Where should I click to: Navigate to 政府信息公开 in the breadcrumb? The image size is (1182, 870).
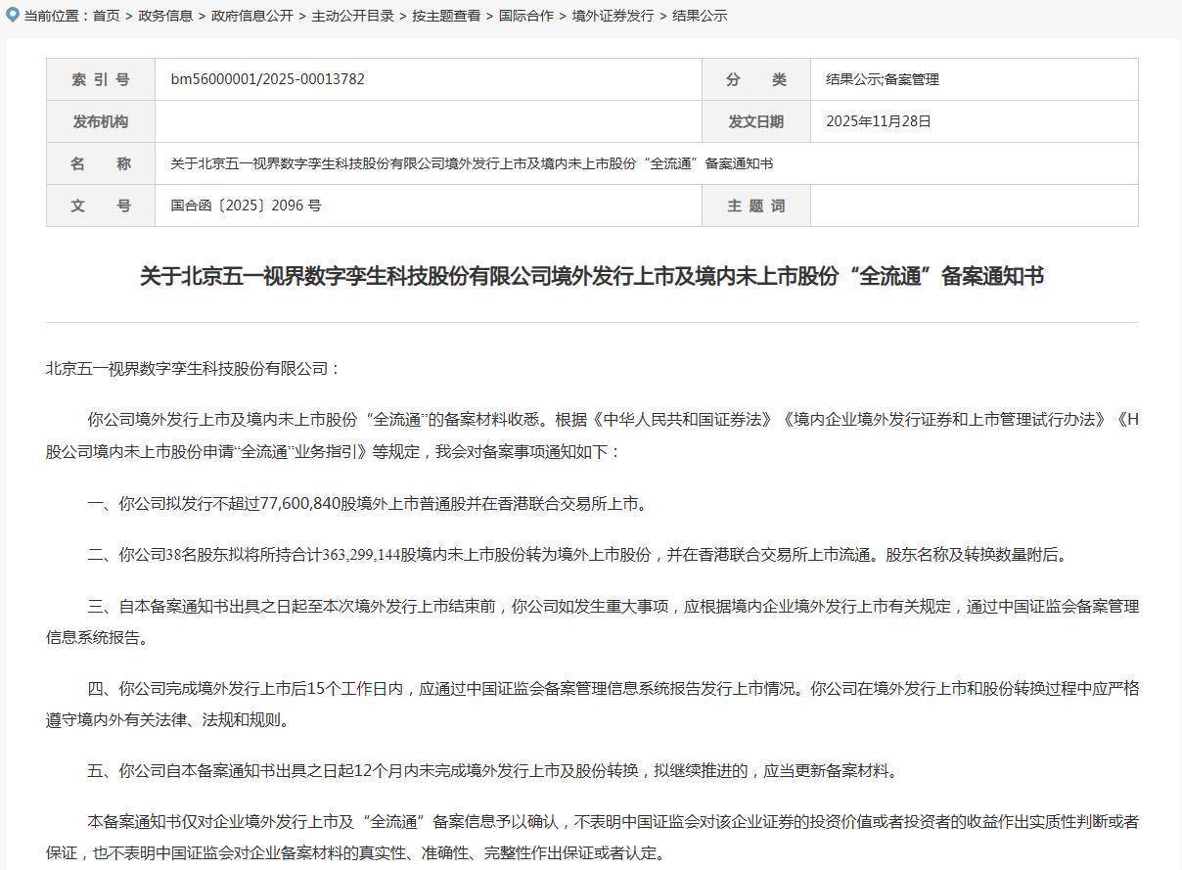(251, 16)
